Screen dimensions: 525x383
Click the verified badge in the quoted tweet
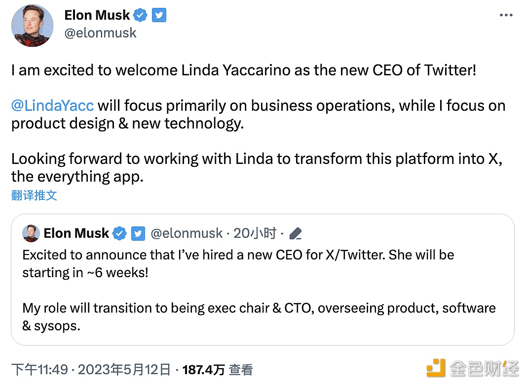pos(119,233)
